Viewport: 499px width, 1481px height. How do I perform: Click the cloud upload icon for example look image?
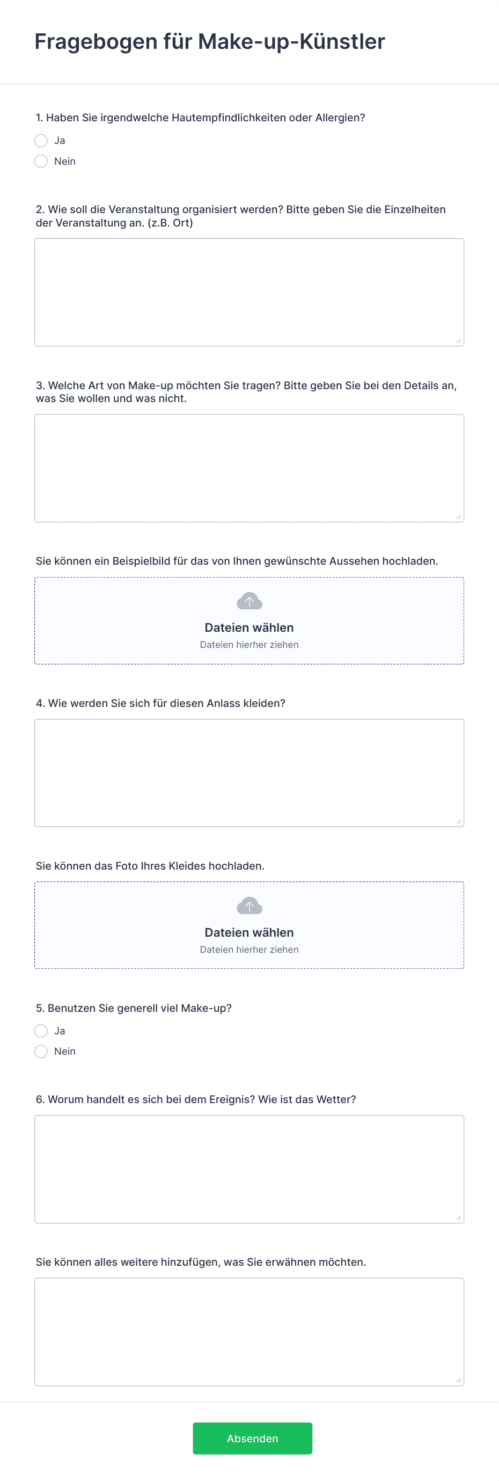click(249, 601)
